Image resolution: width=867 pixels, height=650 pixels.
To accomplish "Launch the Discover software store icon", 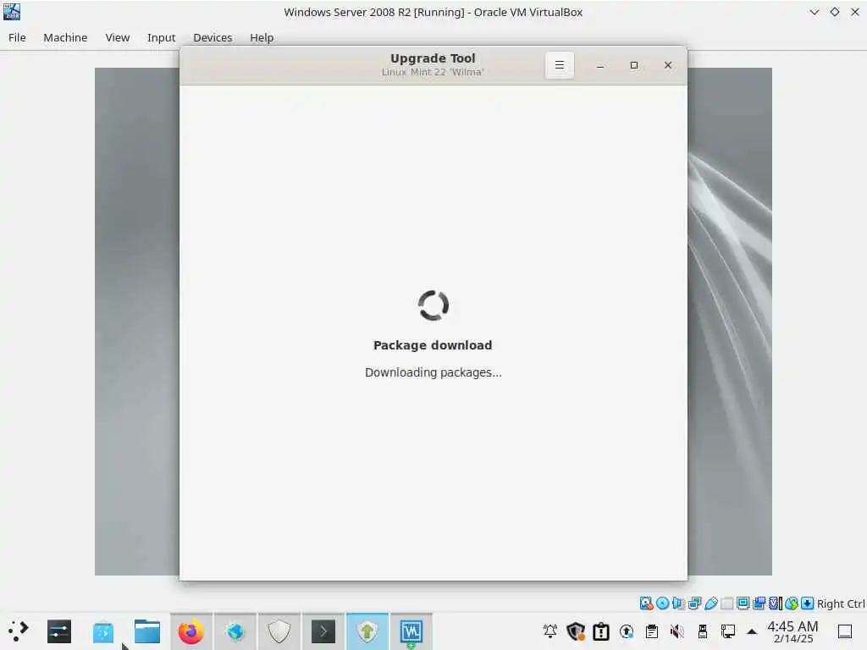I will pos(103,631).
